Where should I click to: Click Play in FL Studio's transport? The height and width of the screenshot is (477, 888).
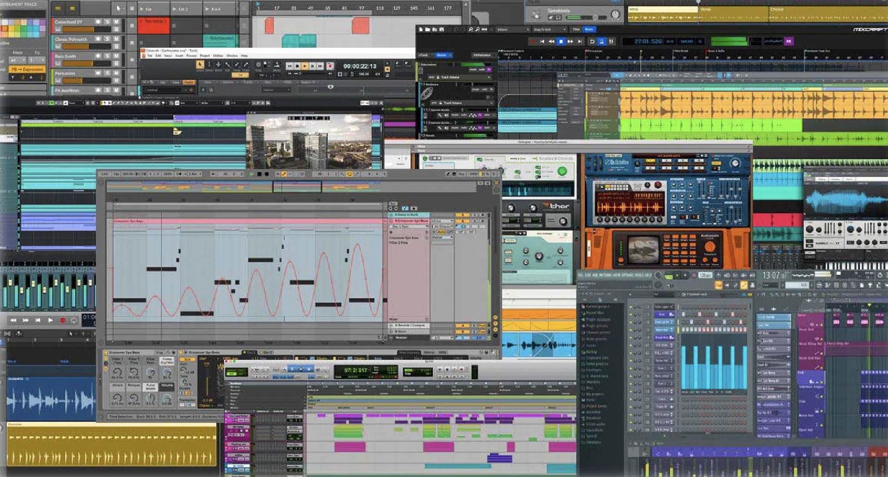[677, 275]
